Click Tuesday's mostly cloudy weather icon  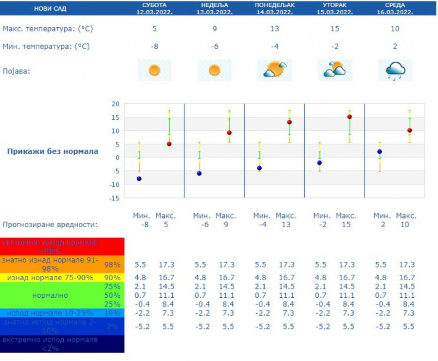click(335, 70)
